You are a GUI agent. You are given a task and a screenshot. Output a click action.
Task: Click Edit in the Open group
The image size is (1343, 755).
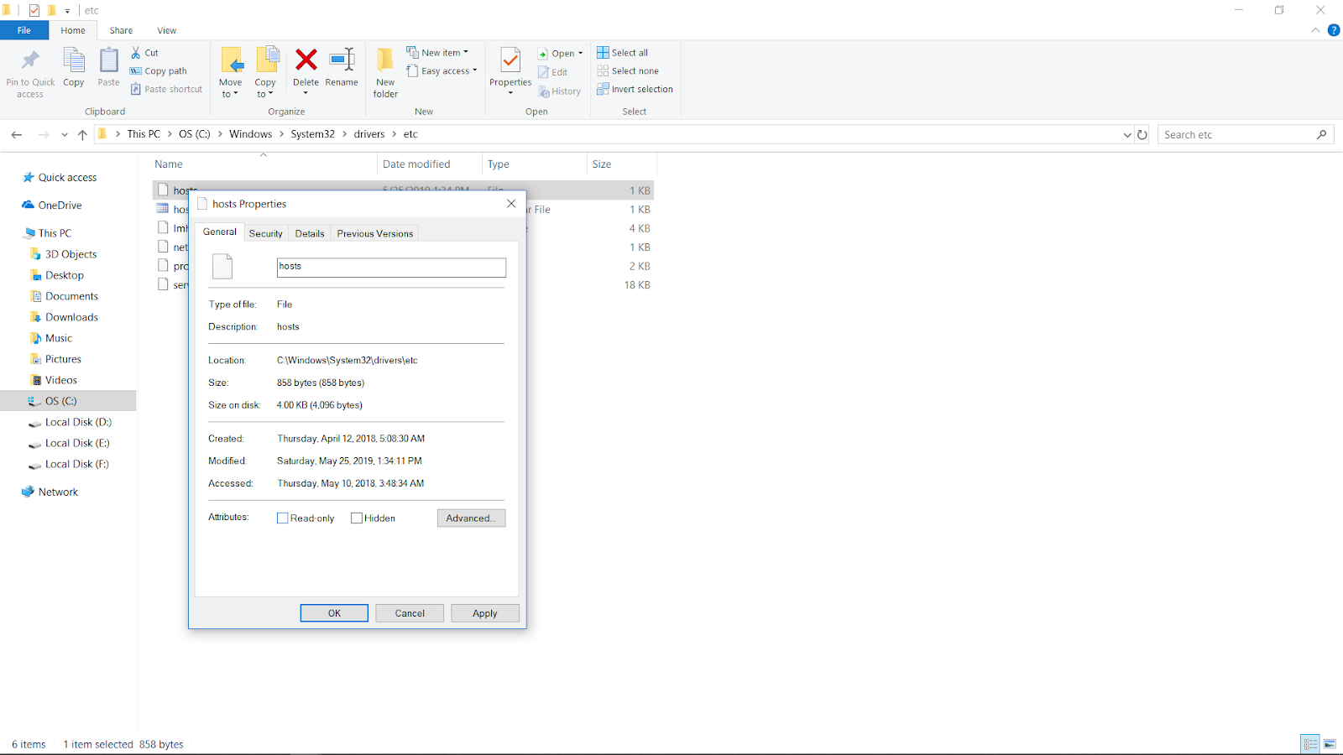pos(553,72)
